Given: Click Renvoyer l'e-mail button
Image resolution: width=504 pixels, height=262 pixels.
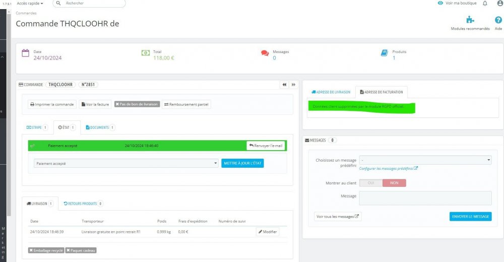Looking at the screenshot, I should pyautogui.click(x=266, y=146).
